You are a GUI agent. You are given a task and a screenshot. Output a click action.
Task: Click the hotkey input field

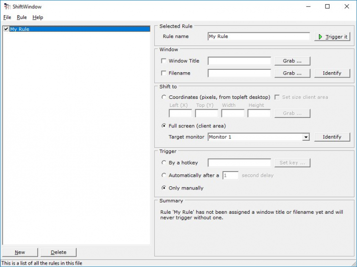pyautogui.click(x=239, y=162)
